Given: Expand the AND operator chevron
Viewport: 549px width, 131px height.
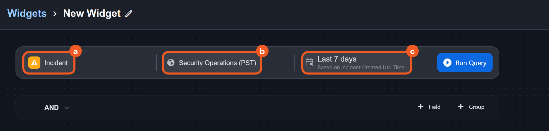Looking at the screenshot, I should pyautogui.click(x=67, y=108).
